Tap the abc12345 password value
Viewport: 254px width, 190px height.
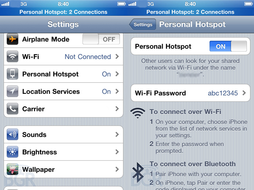coord(223,93)
